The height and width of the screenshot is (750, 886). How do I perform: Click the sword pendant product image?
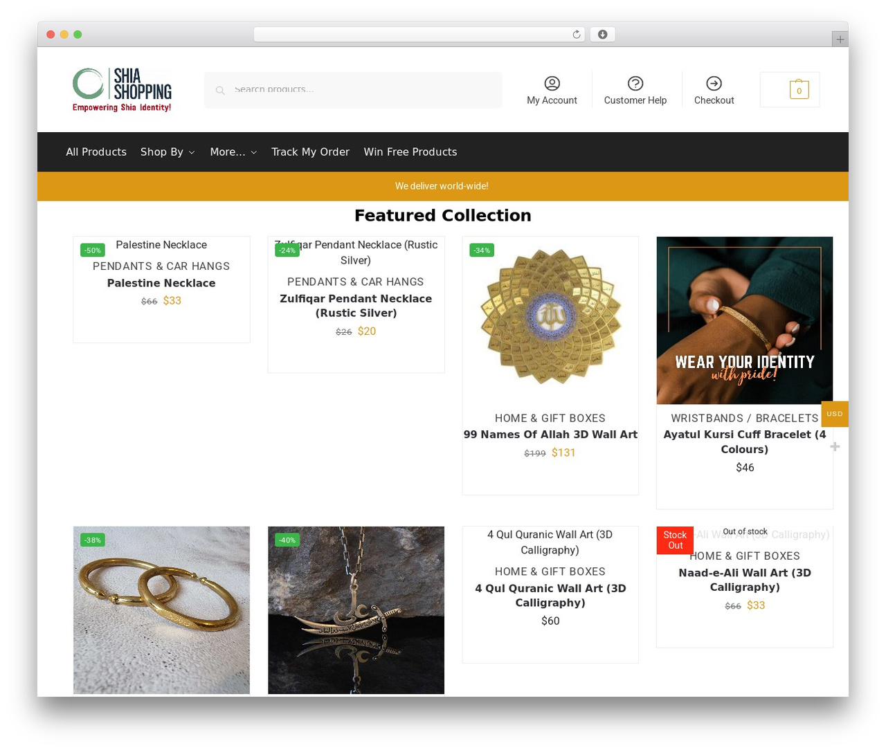tap(356, 610)
